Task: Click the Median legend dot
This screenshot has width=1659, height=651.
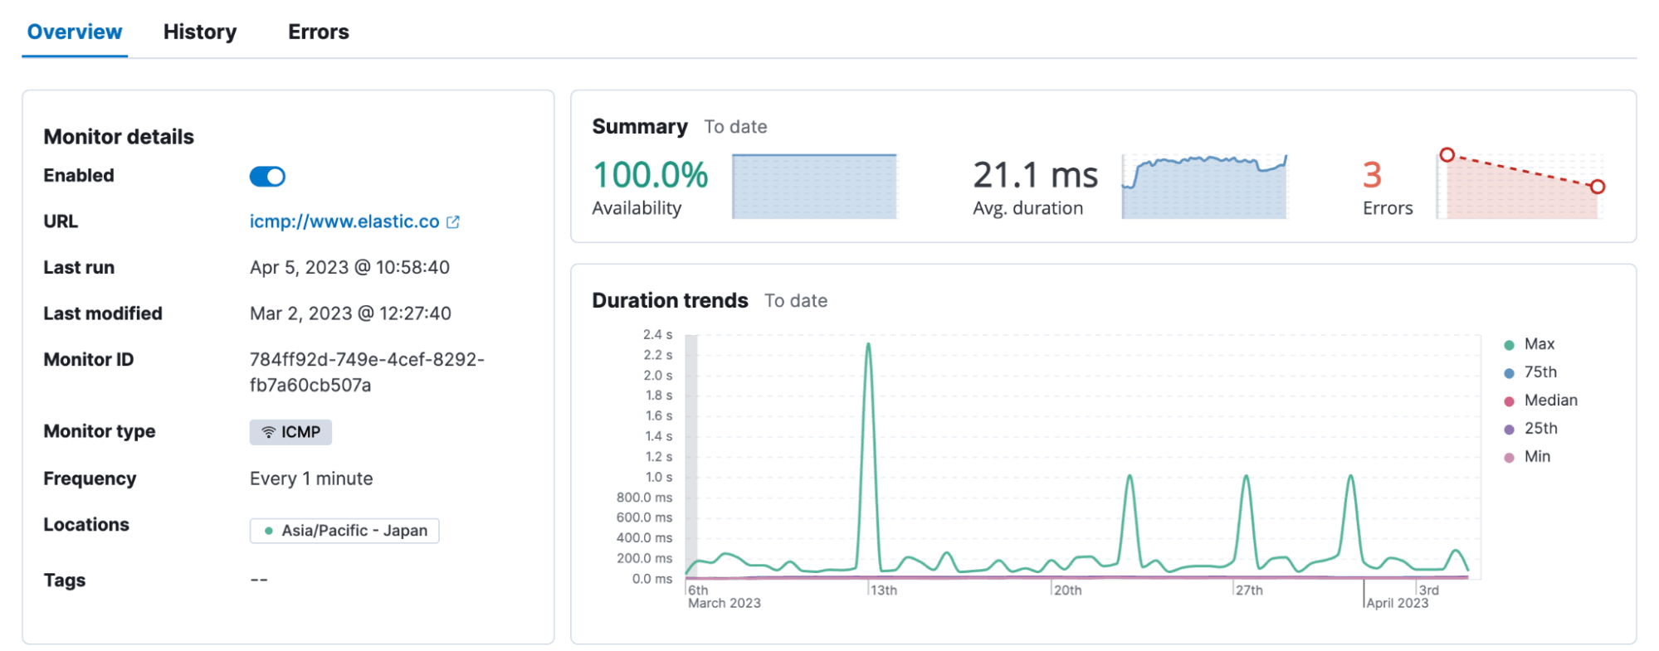Action: pos(1509,401)
